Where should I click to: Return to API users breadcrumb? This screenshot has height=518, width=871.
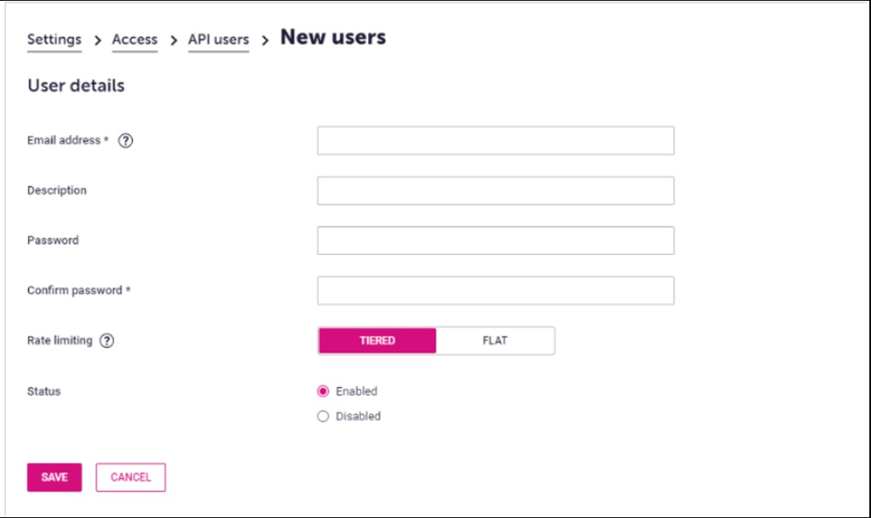point(219,40)
